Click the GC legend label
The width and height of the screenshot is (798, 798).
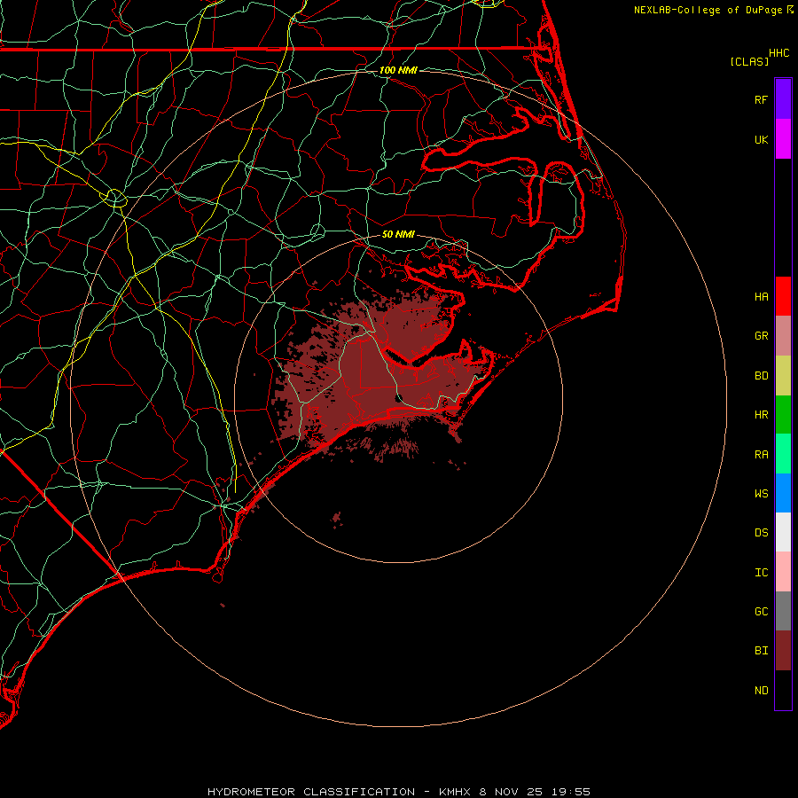tap(762, 612)
